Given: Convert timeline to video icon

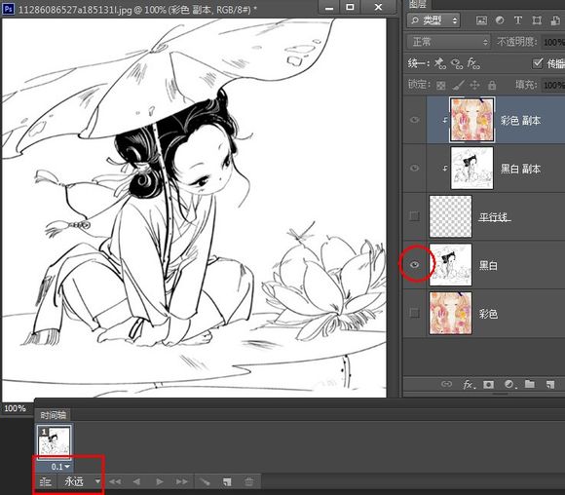Looking at the screenshot, I should pyautogui.click(x=46, y=481).
